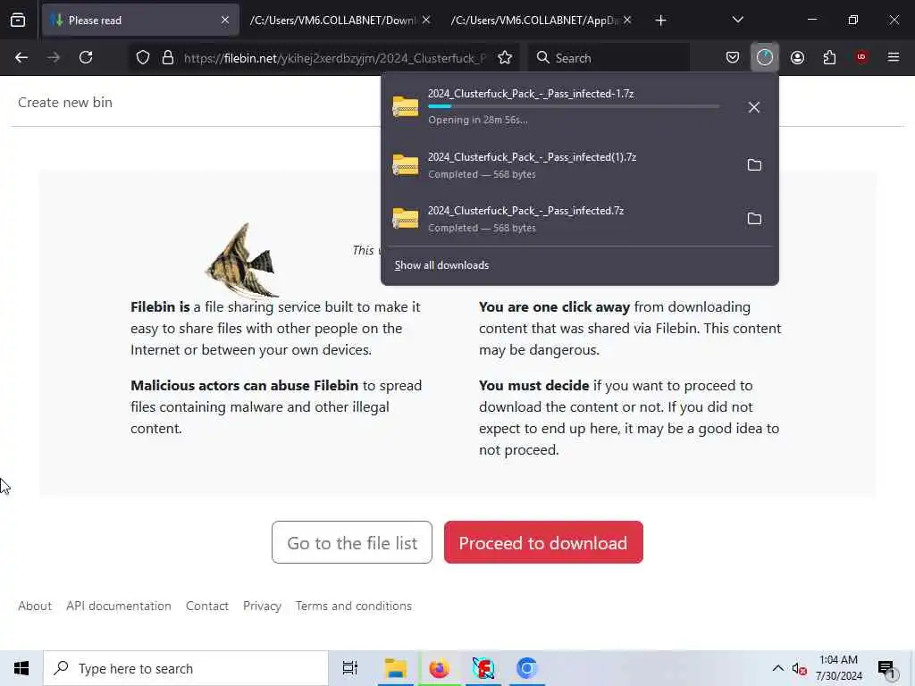915x686 pixels.
Task: Switch to AppData path tab
Action: 533,21
